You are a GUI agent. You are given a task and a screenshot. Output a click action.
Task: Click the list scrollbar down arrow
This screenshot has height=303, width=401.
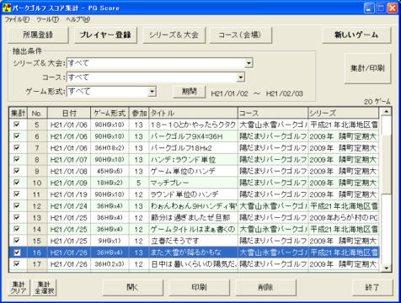coord(387,268)
